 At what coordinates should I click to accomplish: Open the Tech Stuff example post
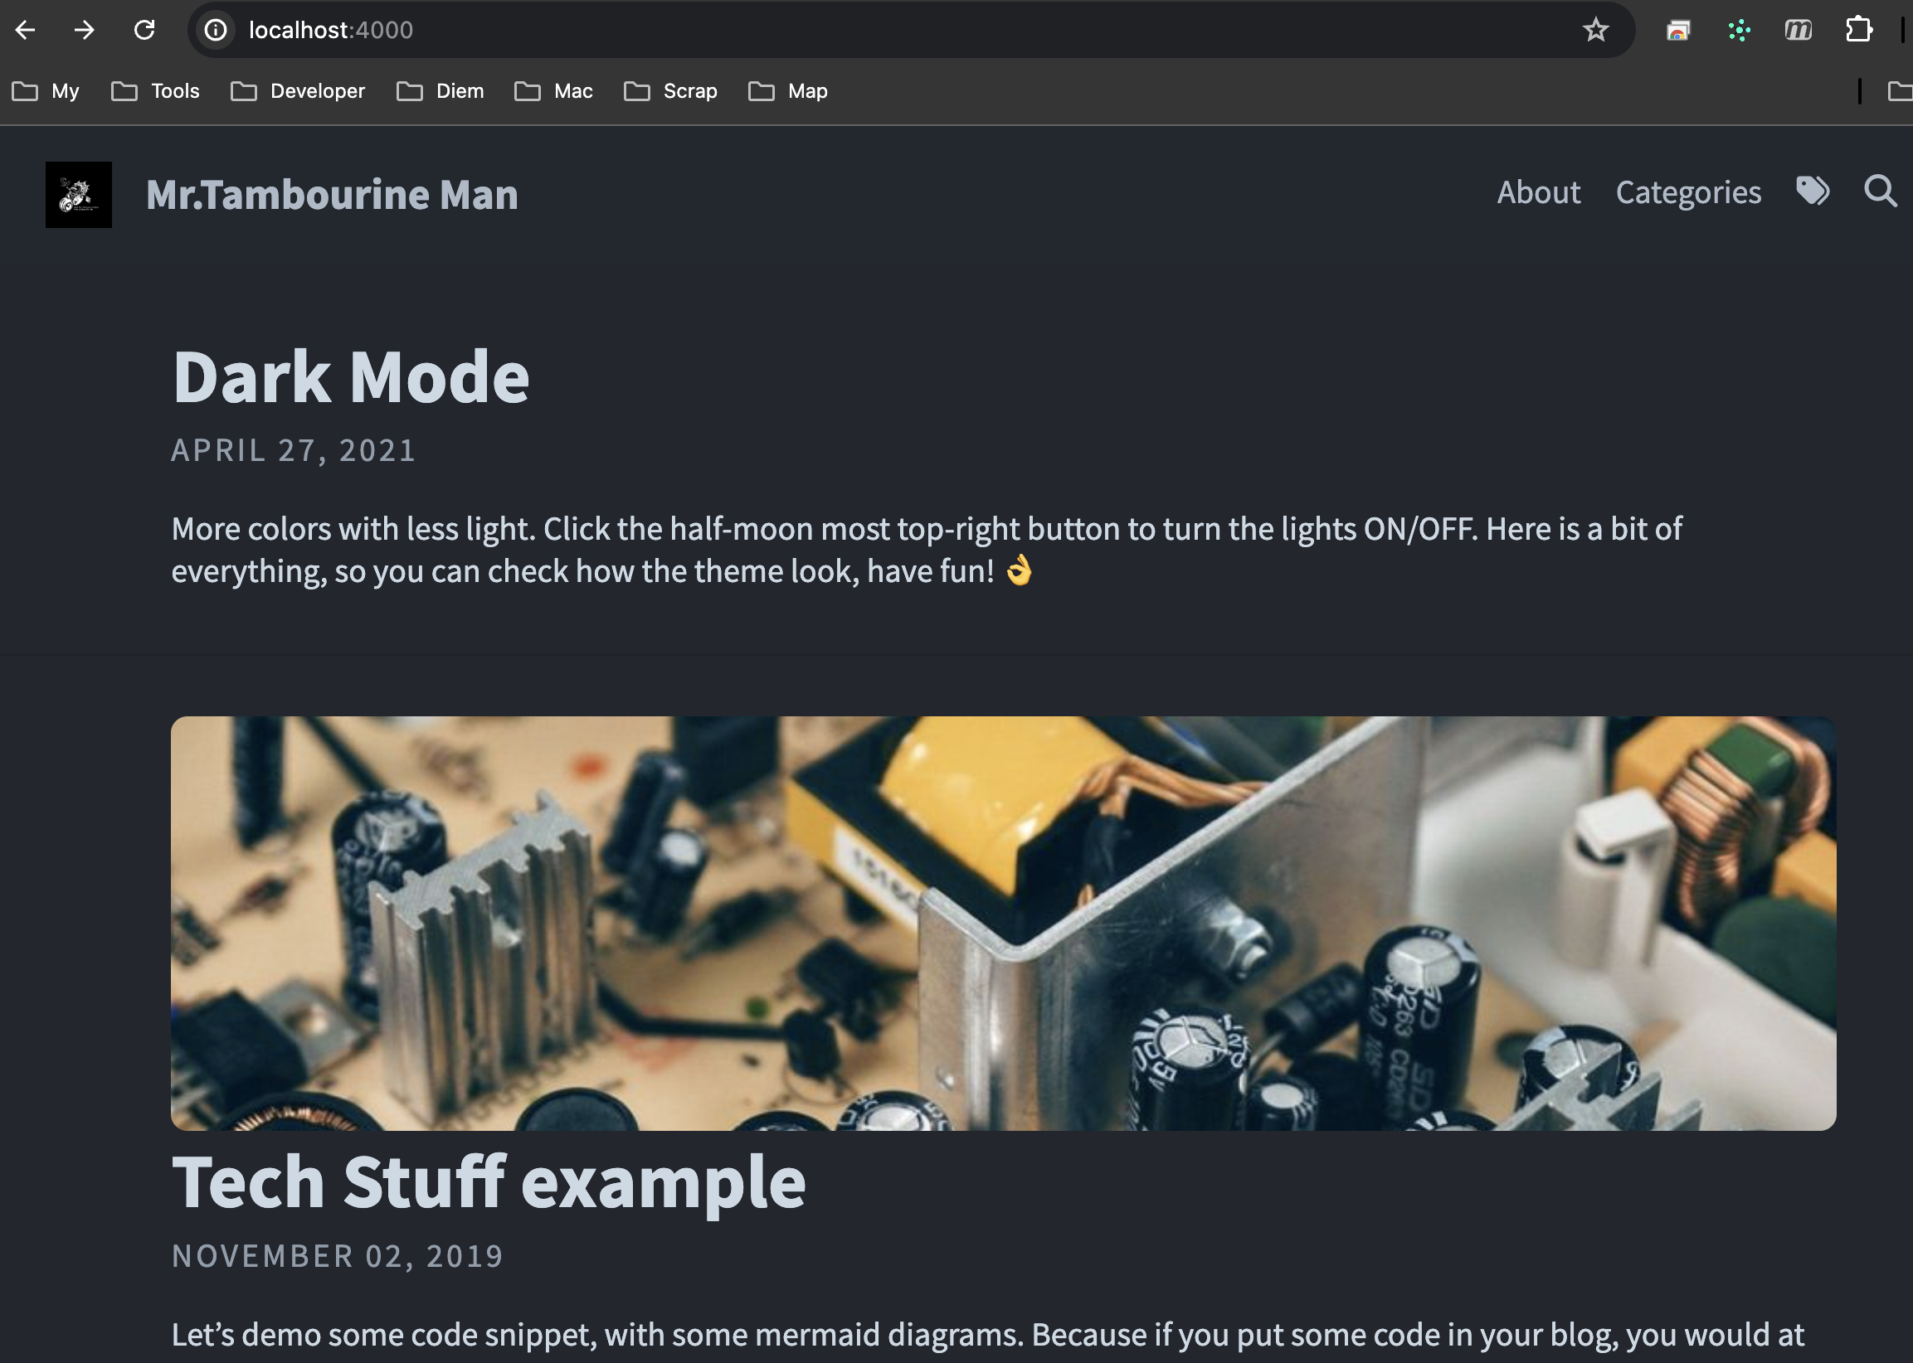coord(488,1181)
